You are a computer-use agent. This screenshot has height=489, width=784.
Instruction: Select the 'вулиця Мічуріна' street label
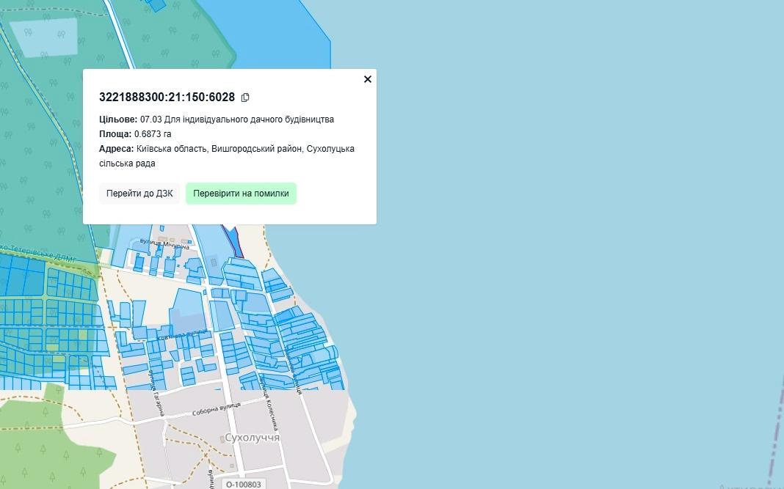click(x=163, y=244)
